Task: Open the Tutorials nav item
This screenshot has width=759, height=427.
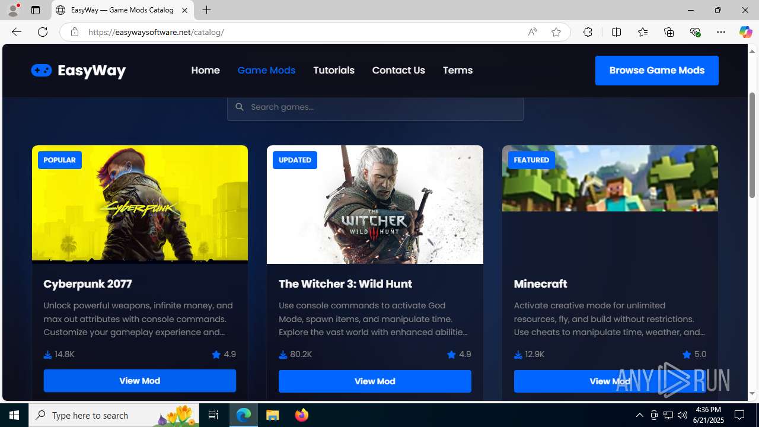Action: click(334, 70)
